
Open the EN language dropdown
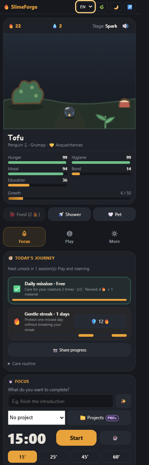click(85, 7)
